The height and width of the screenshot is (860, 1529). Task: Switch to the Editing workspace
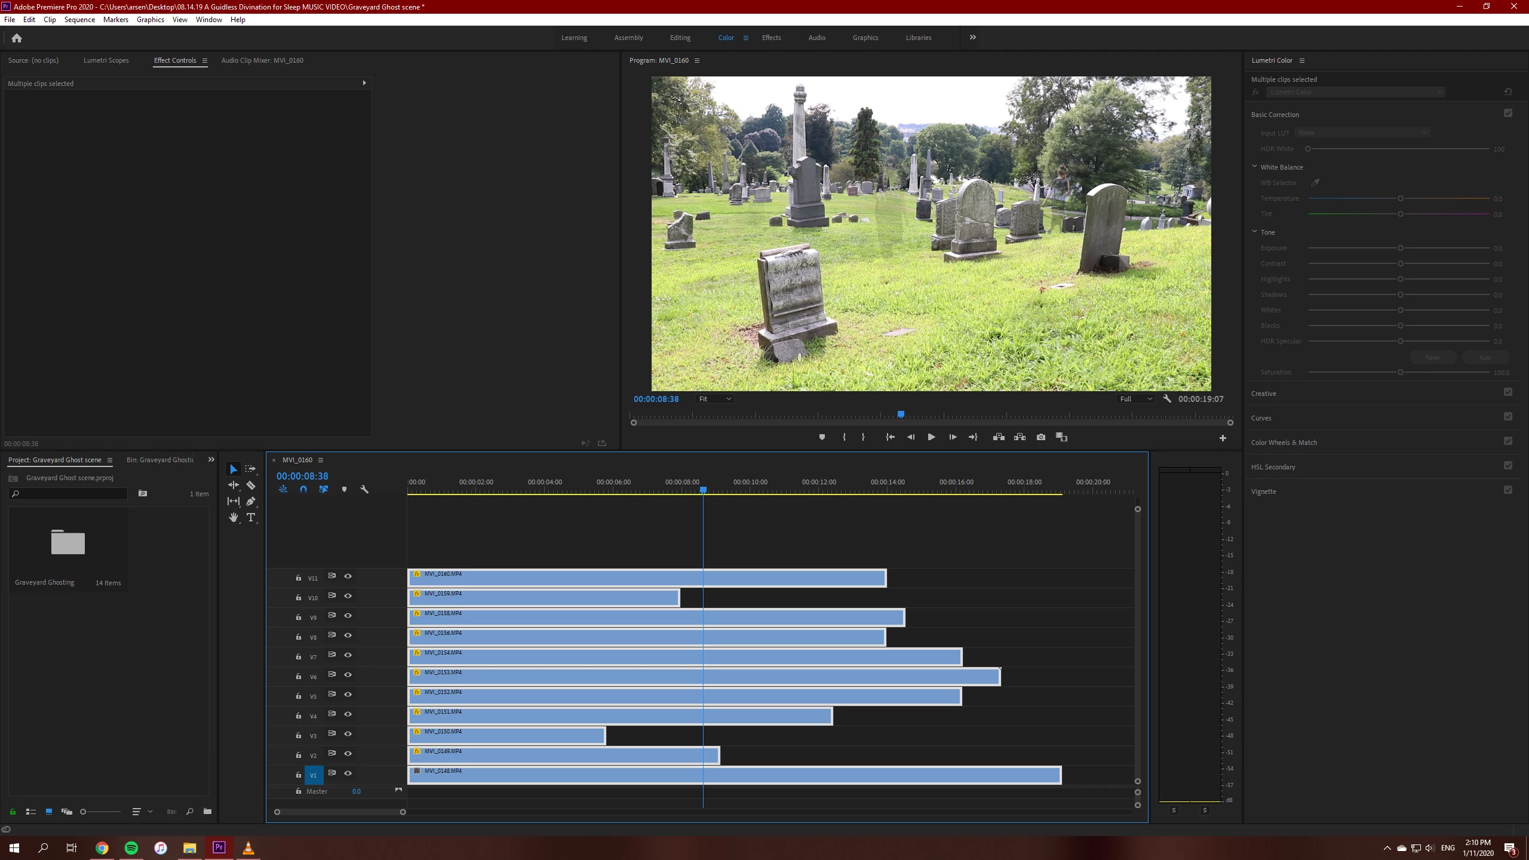(x=680, y=38)
